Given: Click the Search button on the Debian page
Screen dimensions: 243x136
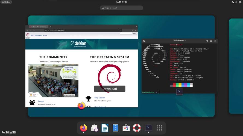Looking at the screenshot, I should click(x=134, y=33).
